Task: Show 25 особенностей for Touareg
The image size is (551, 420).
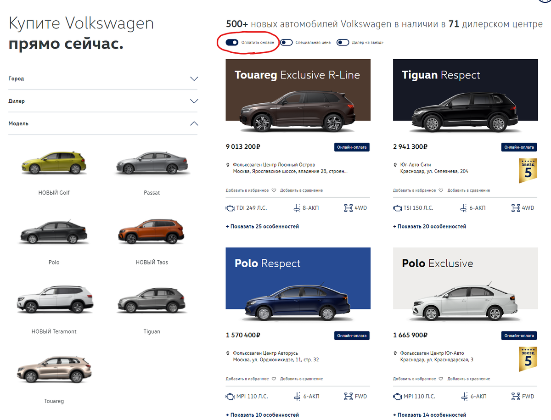Action: coord(262,226)
